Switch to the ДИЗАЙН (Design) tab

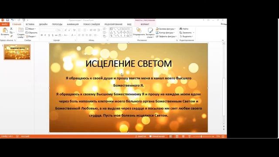click(43, 24)
